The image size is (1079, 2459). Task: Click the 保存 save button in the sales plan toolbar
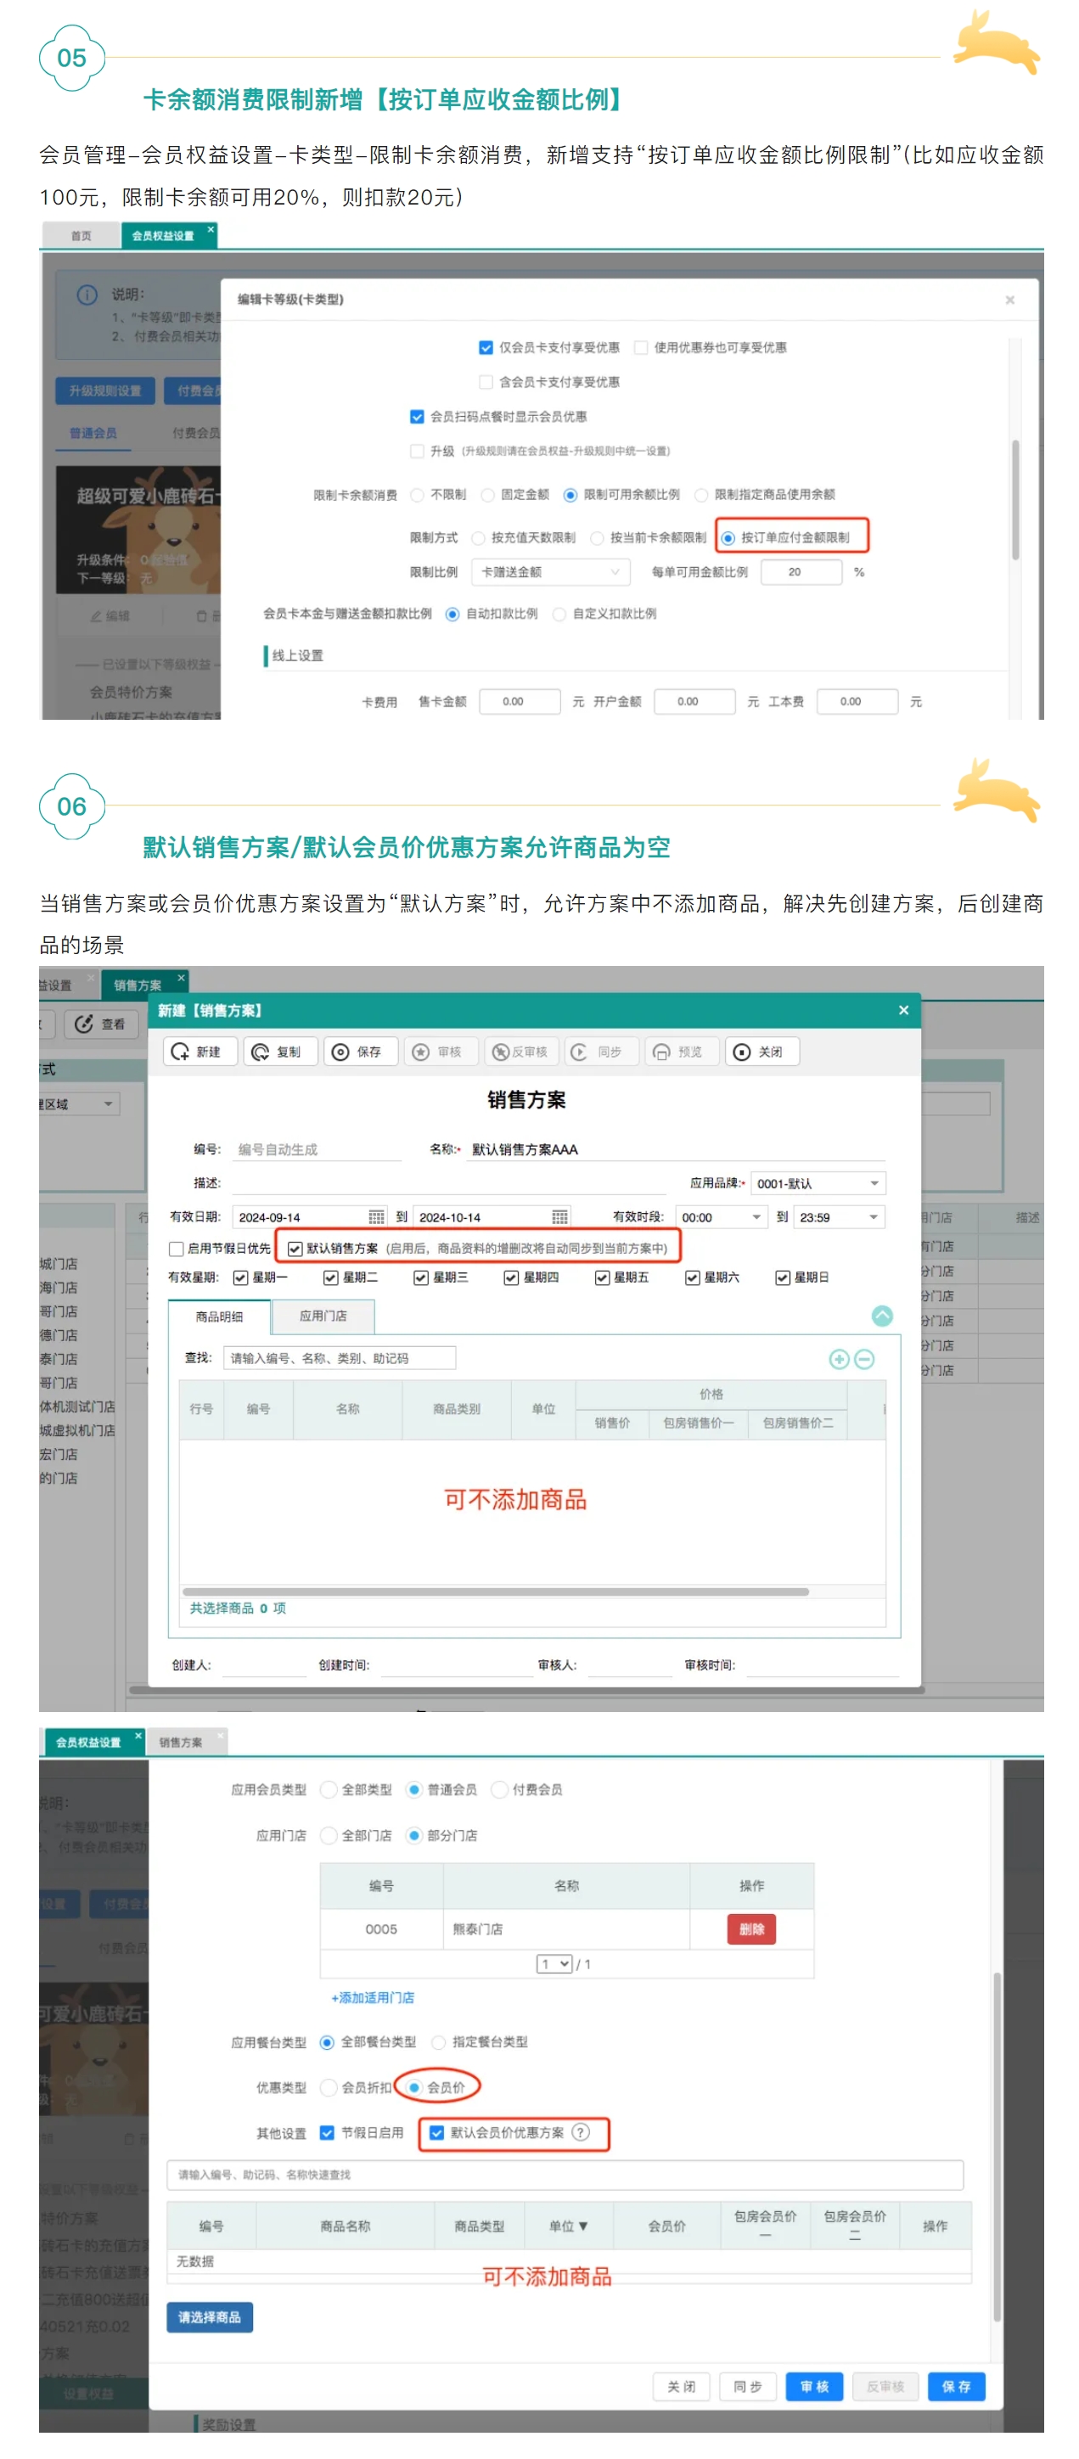(360, 1051)
